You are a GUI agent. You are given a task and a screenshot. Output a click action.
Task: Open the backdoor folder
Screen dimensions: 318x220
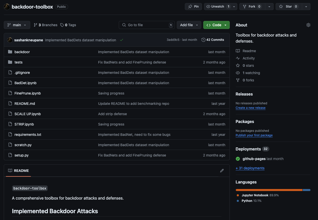[22, 52]
